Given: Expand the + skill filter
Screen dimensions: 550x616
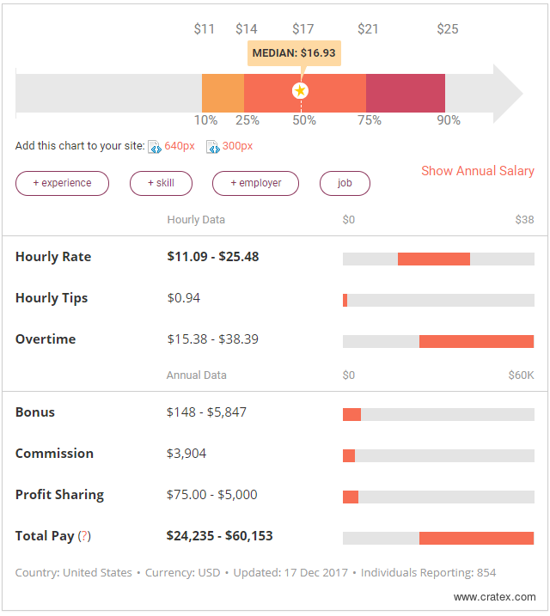Looking at the screenshot, I should point(161,183).
